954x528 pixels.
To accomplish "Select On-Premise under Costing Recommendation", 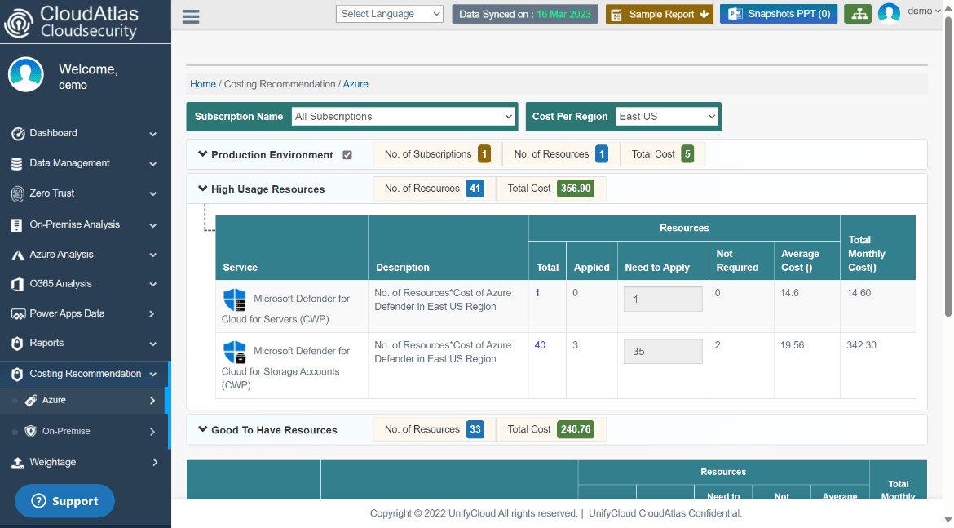I will tap(84, 431).
